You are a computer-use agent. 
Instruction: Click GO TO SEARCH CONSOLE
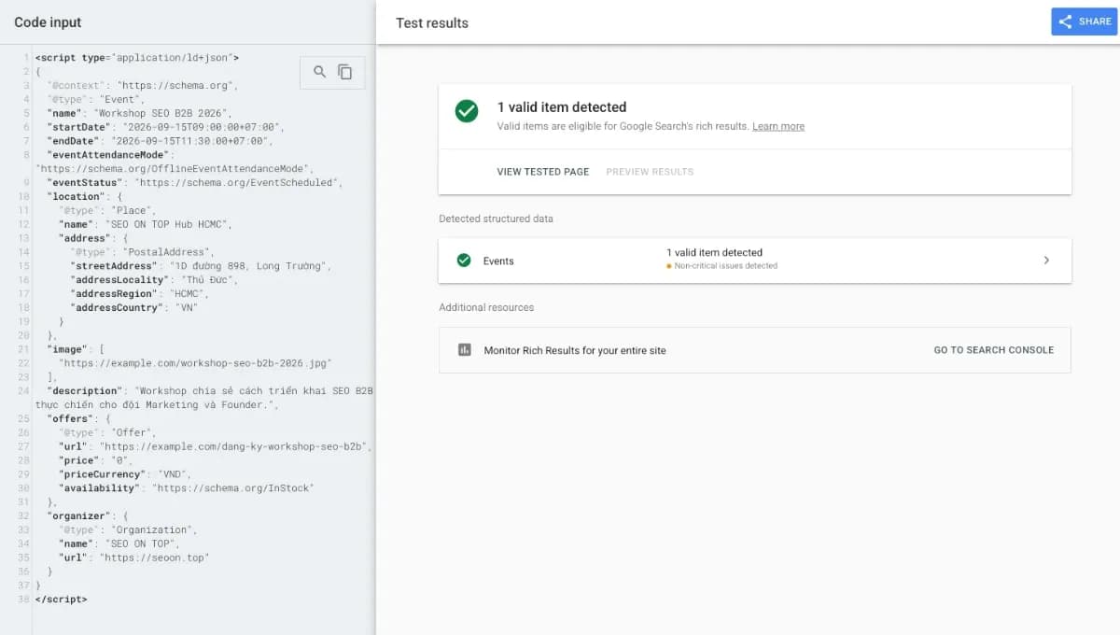(994, 350)
